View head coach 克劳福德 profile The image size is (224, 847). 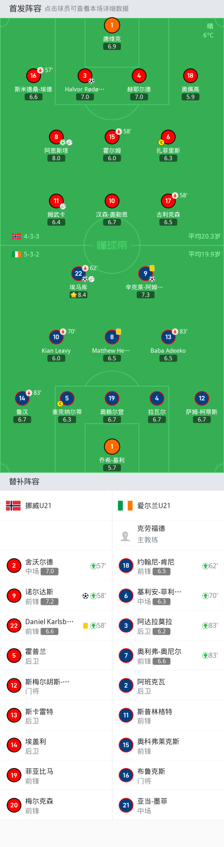point(168,535)
